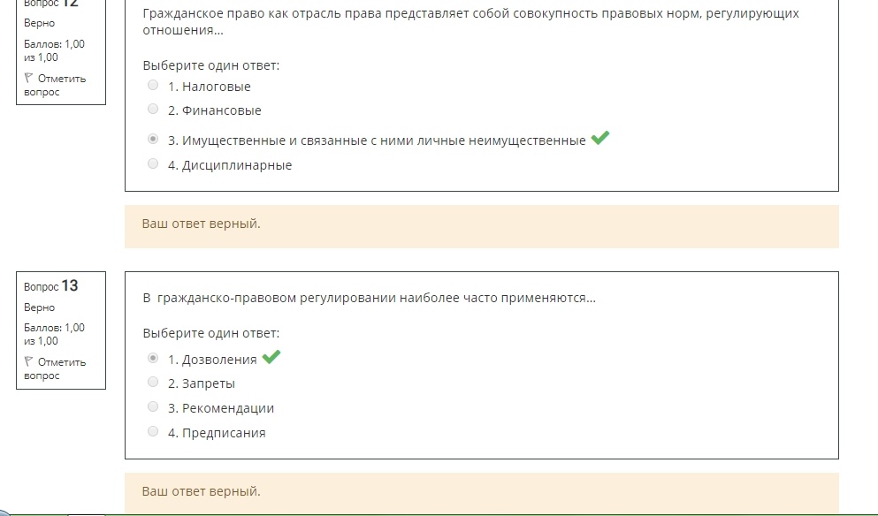Select radio option 2. Финансовые

point(153,109)
